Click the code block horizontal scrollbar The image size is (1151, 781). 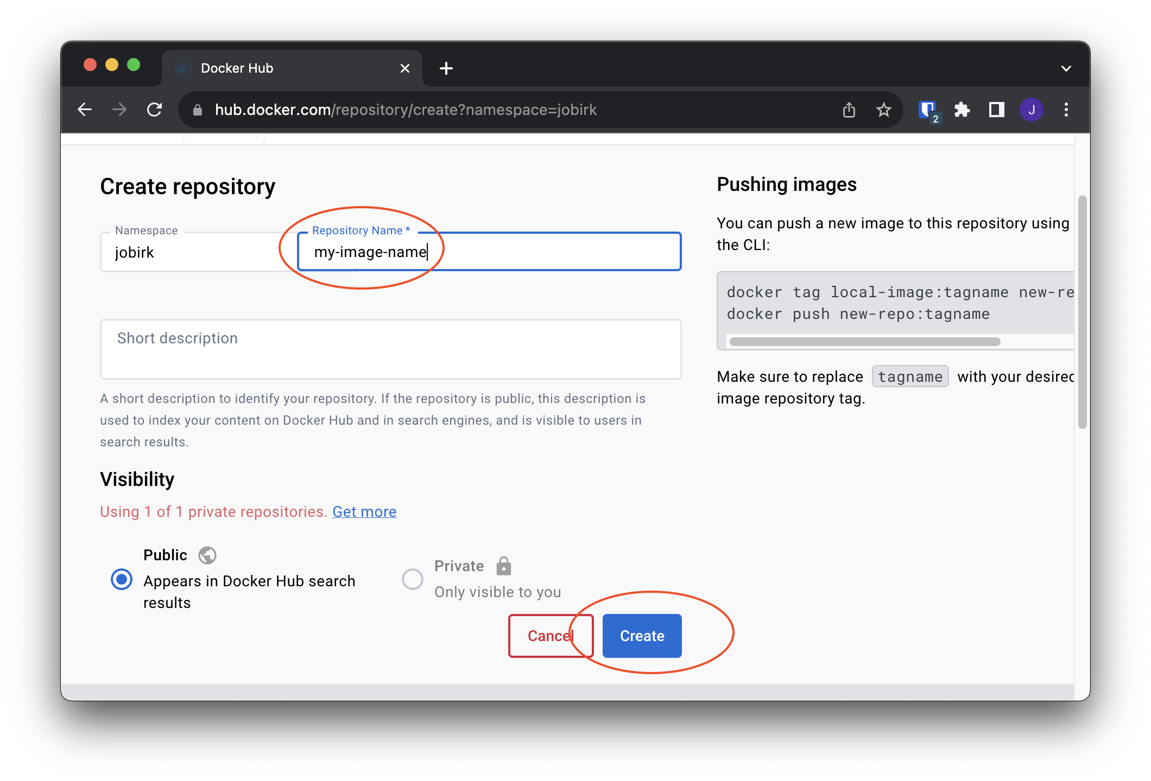[864, 342]
